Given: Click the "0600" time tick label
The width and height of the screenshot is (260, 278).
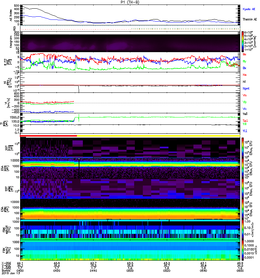Looking at the screenshot, I should tap(240, 271).
